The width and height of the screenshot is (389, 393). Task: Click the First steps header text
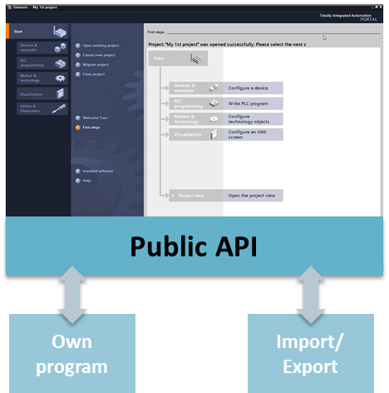(155, 32)
